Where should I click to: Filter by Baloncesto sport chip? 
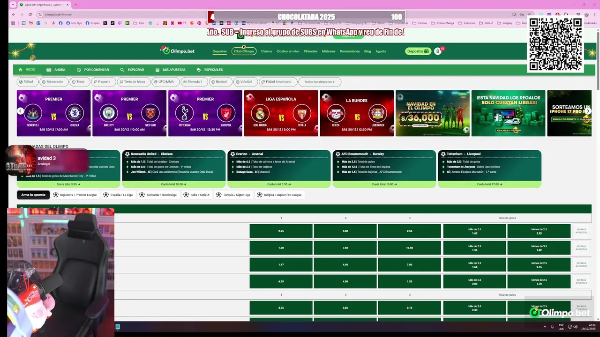[x=54, y=82]
